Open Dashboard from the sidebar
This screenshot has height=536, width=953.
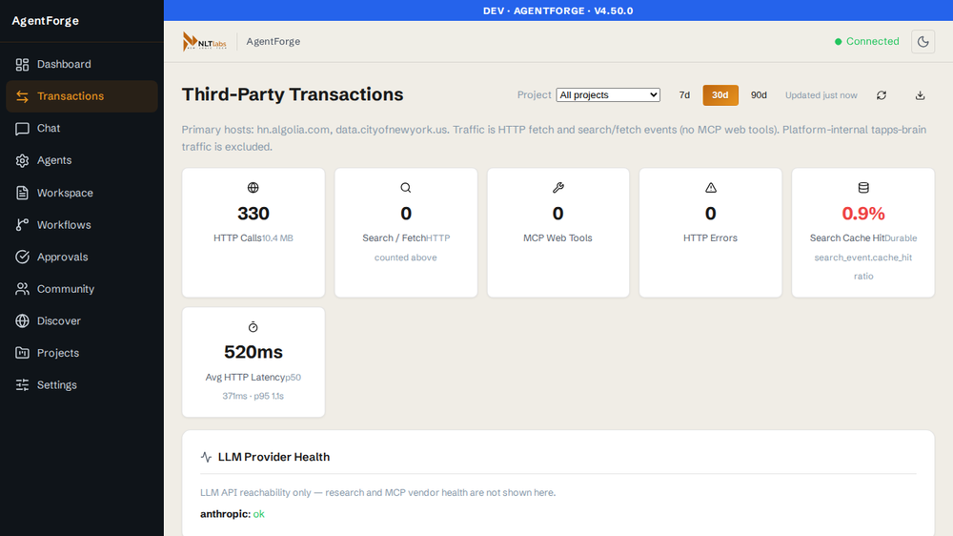coord(82,65)
